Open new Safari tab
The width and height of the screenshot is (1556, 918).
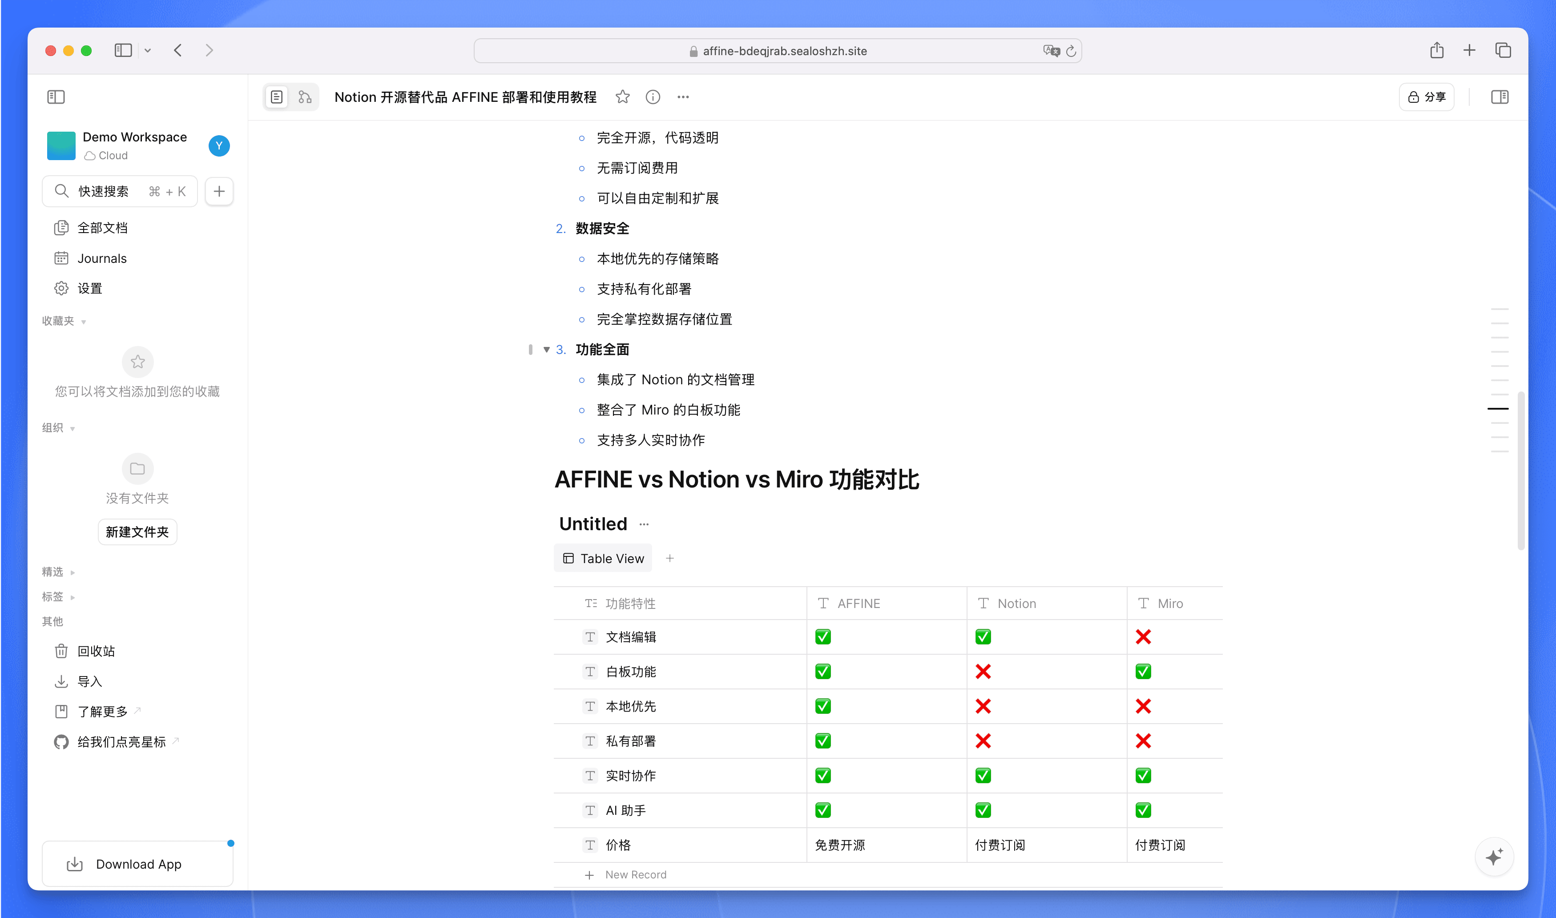click(1469, 50)
